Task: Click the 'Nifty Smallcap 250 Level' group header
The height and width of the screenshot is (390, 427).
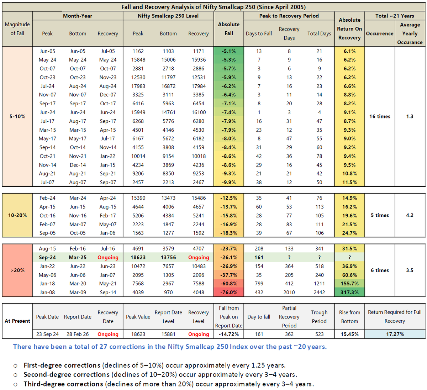Action: [168, 16]
